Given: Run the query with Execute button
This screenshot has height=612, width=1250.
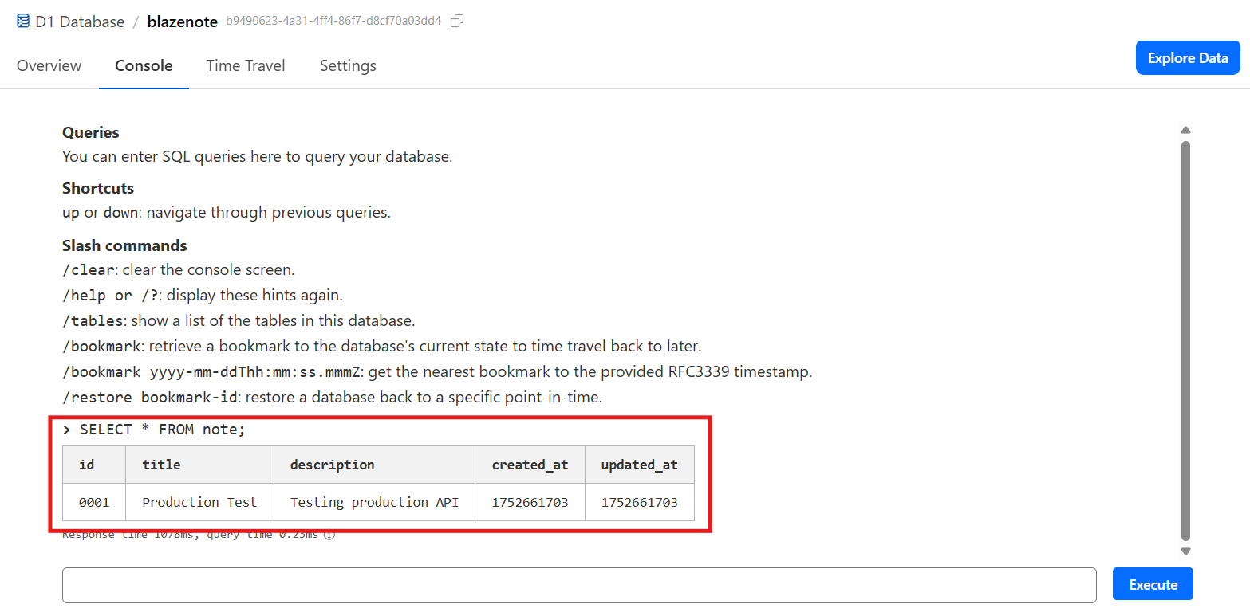Looking at the screenshot, I should [x=1153, y=584].
